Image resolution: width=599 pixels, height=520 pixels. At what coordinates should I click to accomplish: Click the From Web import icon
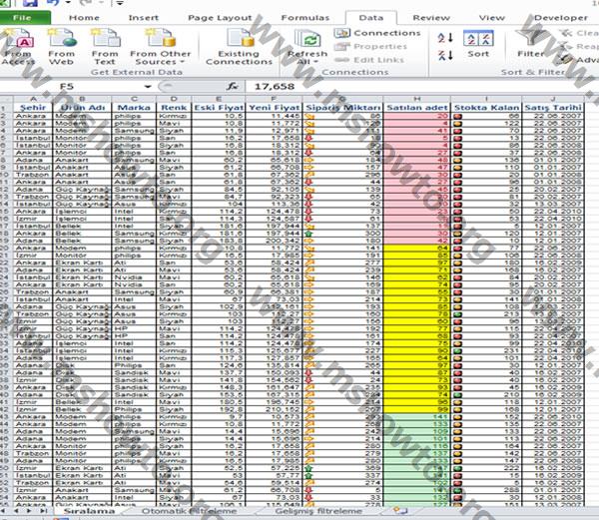(x=61, y=47)
